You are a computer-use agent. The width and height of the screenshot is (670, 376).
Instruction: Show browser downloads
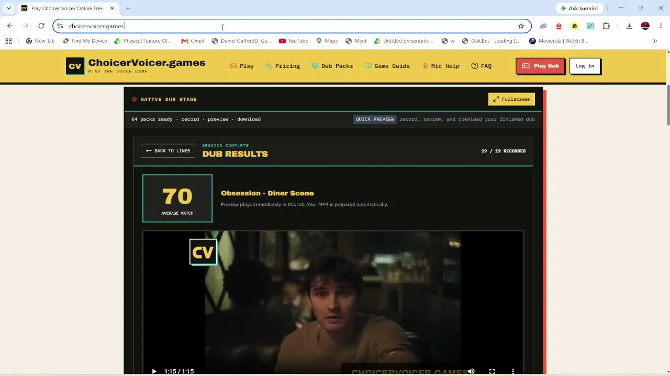(629, 26)
